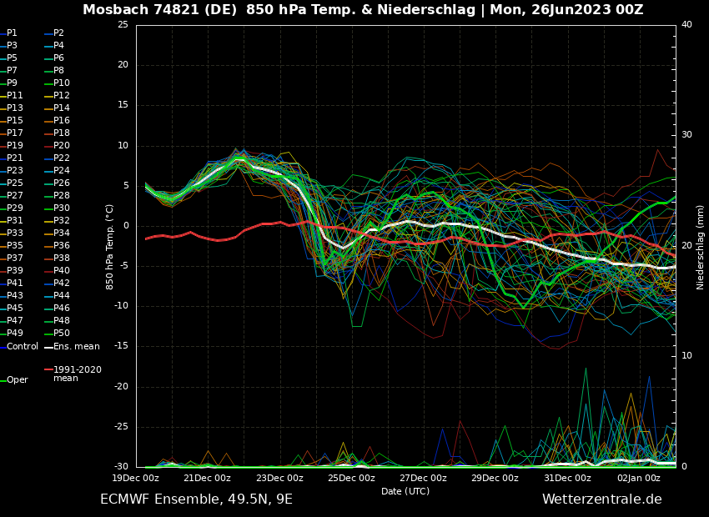Image resolution: width=709 pixels, height=517 pixels.
Task: Click the 850 hPa Temp. (°C) axis label
Action: (110, 246)
